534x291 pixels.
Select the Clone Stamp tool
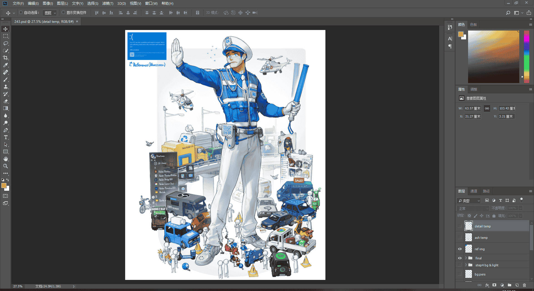tap(6, 87)
